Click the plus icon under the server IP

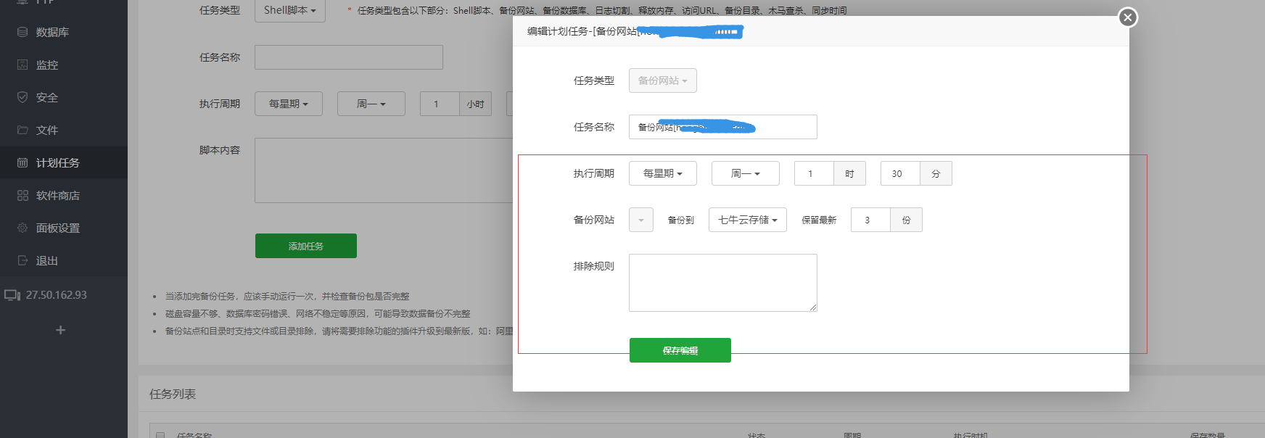click(x=61, y=330)
